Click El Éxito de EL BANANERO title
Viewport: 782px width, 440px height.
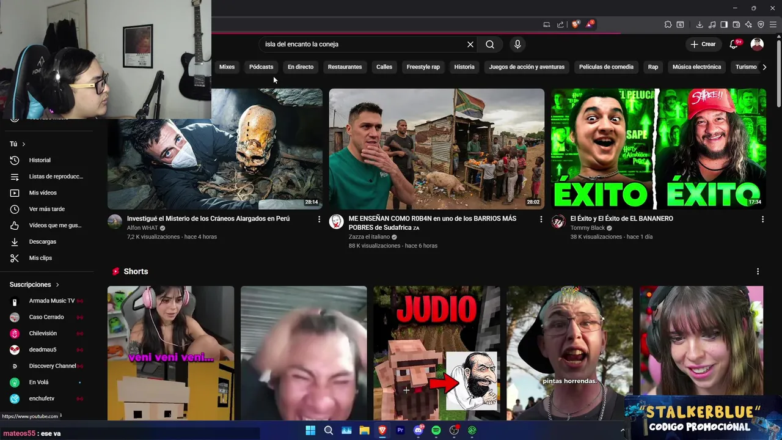(622, 219)
